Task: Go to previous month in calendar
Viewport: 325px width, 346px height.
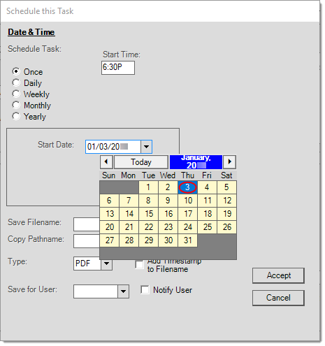Action: click(106, 161)
